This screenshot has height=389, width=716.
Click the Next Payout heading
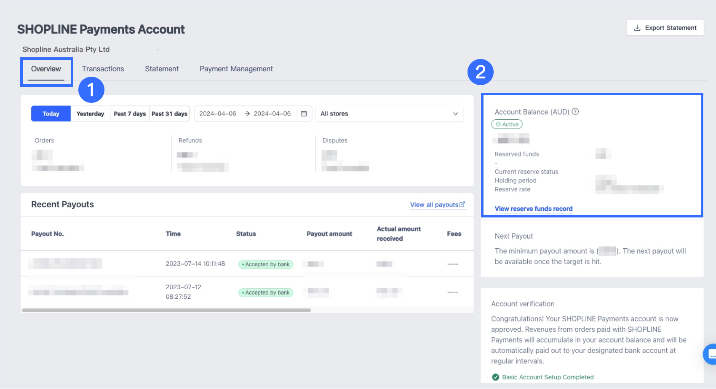[514, 236]
